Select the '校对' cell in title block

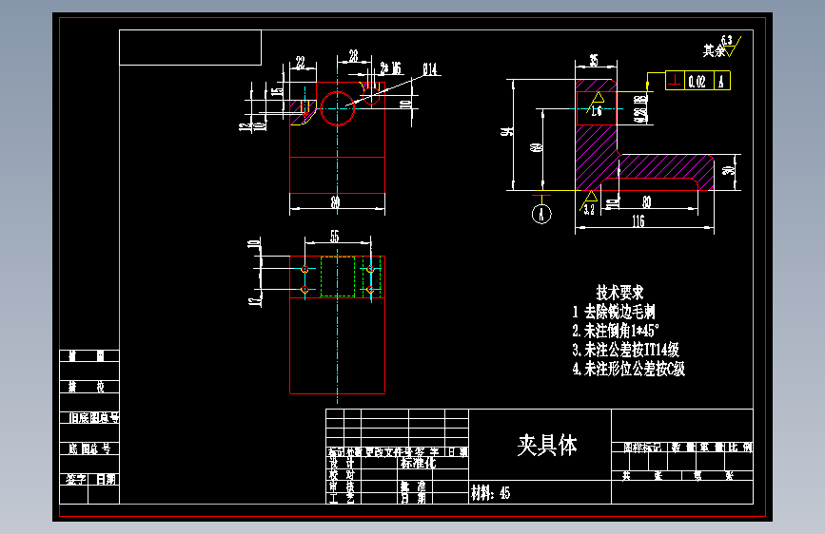342,474
